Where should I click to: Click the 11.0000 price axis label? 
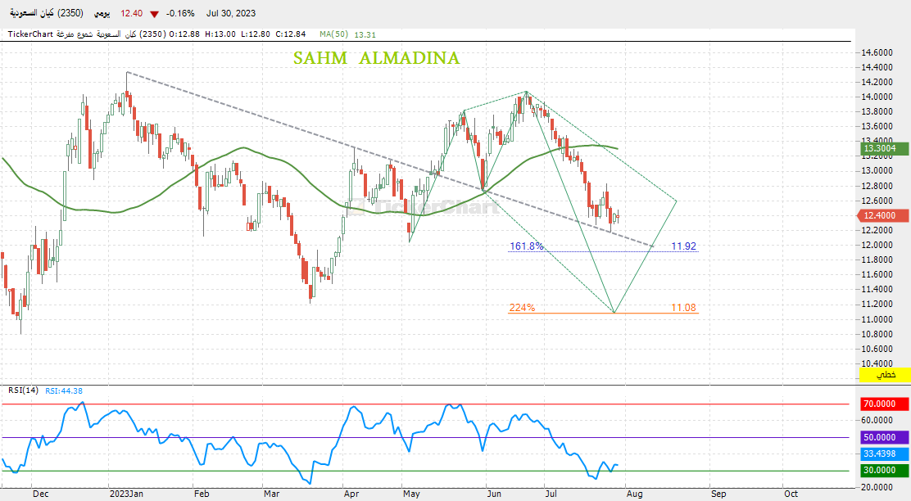click(878, 319)
